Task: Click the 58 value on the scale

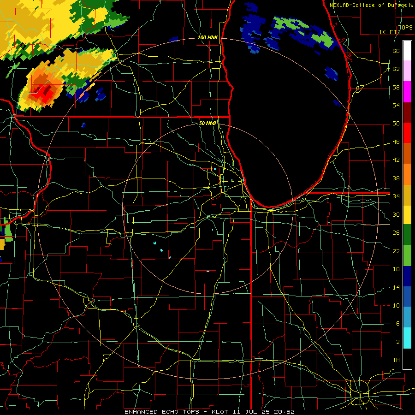Action: (396, 87)
